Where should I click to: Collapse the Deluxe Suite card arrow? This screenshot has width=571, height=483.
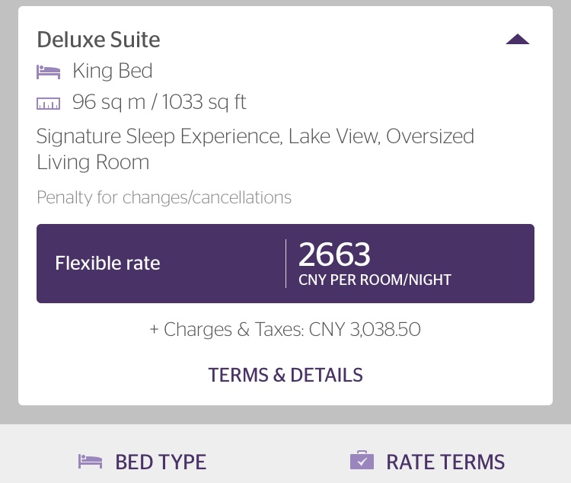[518, 39]
